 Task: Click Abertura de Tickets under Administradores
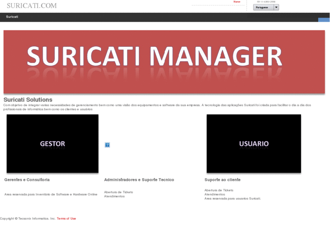[x=118, y=192]
